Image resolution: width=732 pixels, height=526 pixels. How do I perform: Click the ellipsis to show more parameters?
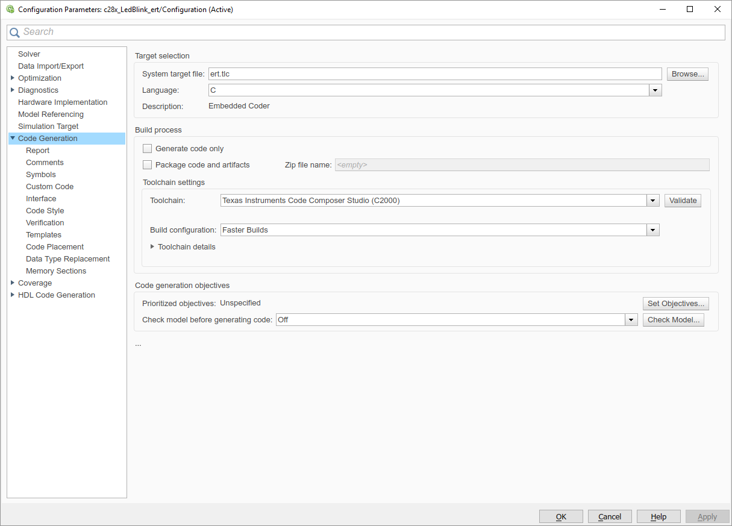tap(138, 344)
